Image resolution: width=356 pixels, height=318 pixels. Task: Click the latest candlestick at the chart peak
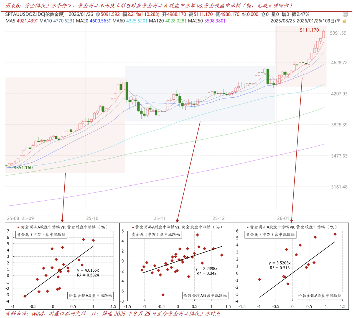324,34
